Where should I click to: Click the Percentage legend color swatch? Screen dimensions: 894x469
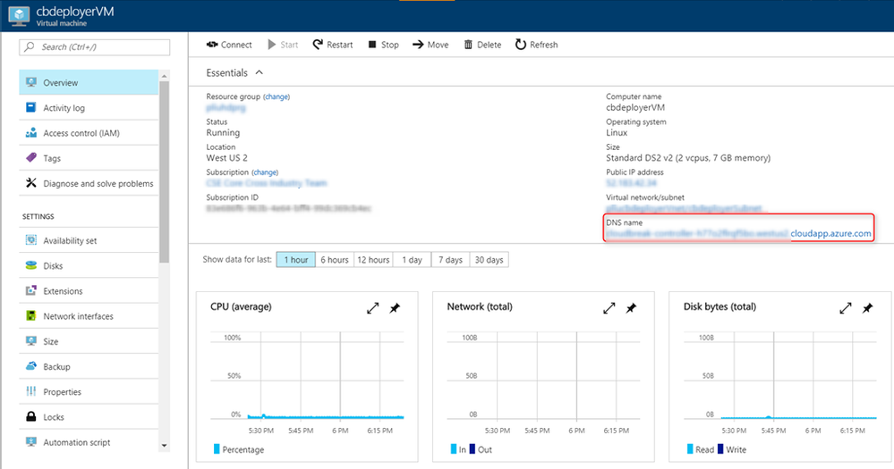point(217,449)
